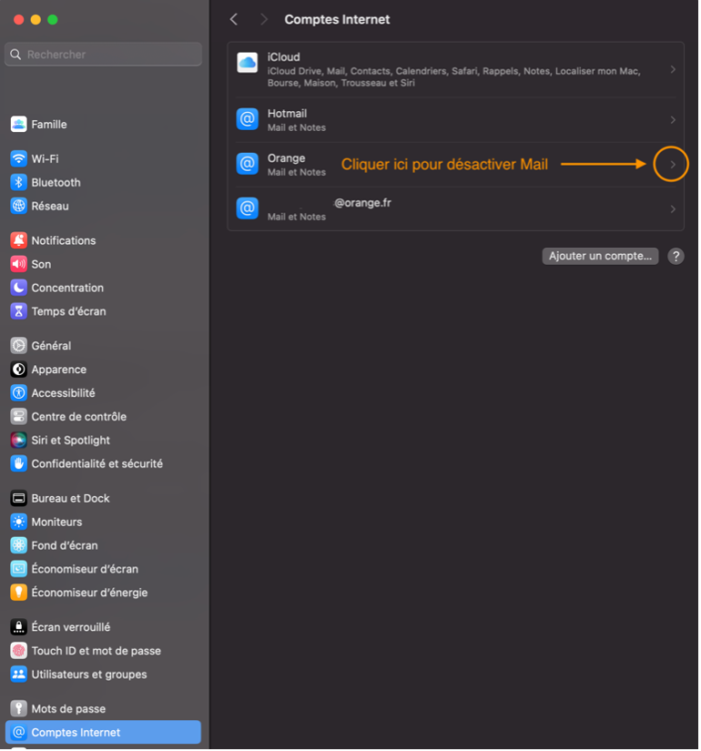Click the Fond d'écran flower icon
701x751 pixels.
pos(19,545)
